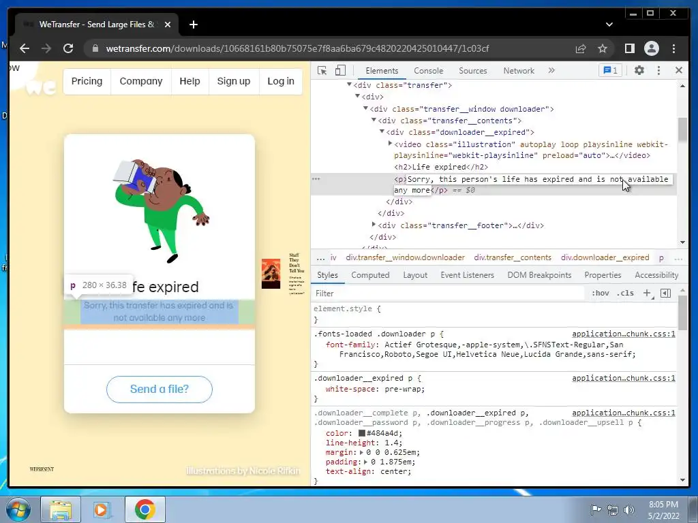This screenshot has height=523, width=698.
Task: Show earlier breadcrumbs ellipsis on left
Action: point(320,258)
